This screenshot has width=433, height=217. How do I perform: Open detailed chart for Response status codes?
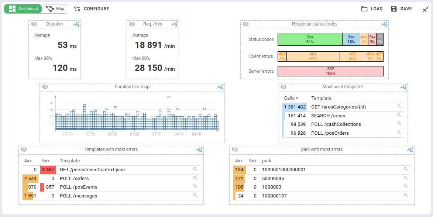[x=384, y=24]
